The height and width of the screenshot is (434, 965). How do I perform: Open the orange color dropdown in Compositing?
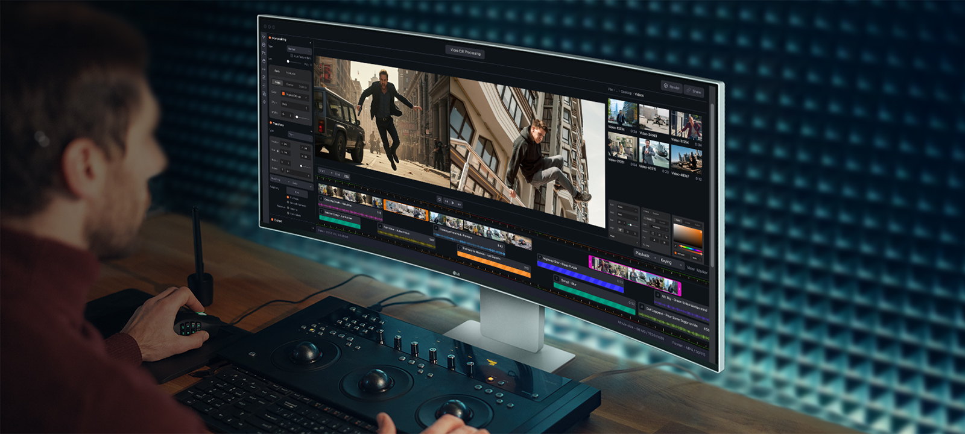pyautogui.click(x=295, y=95)
